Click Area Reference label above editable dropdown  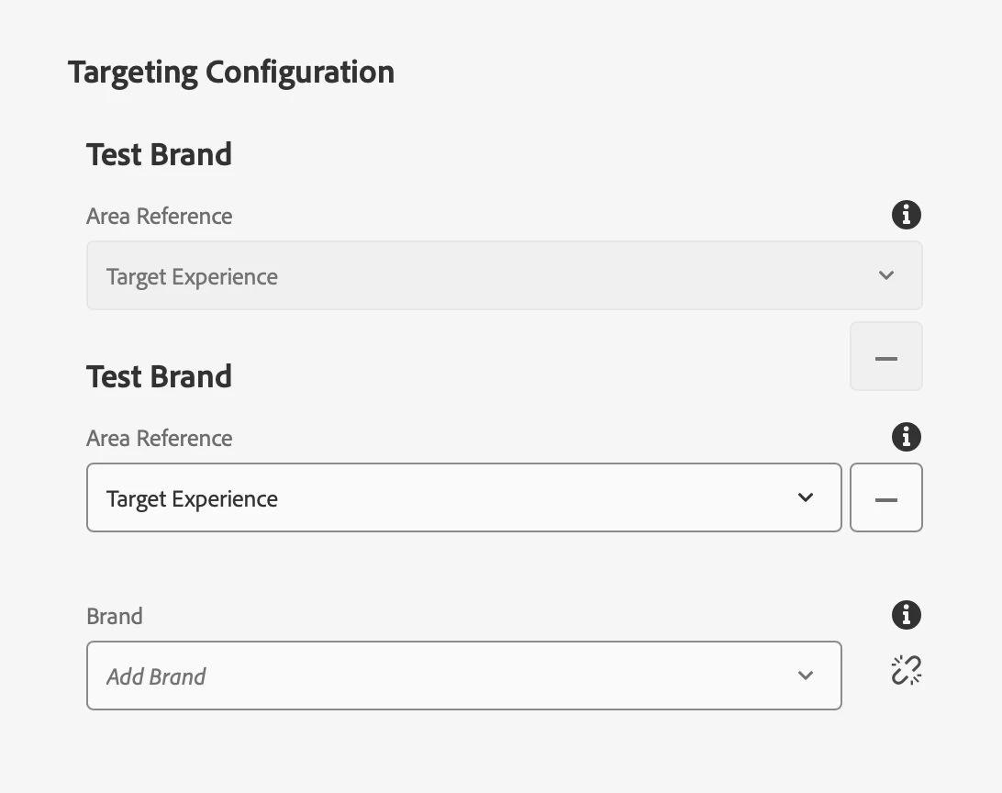(160, 439)
